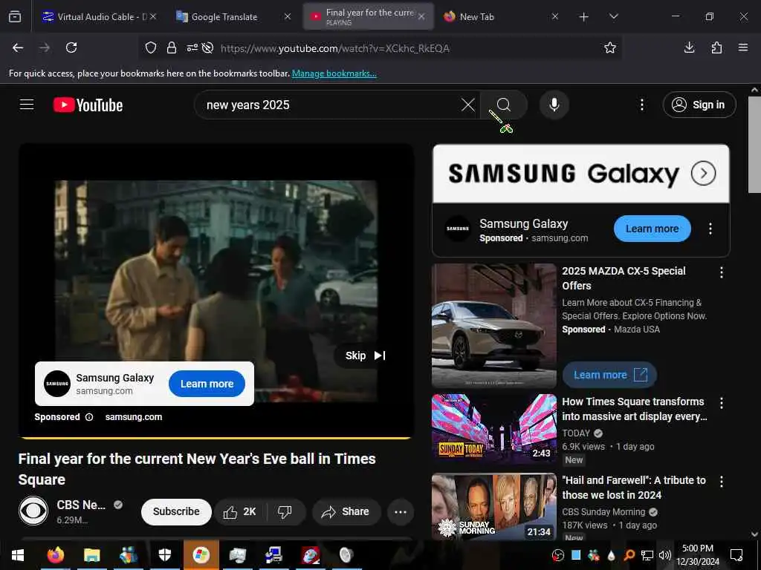Start voice search with the microphone
This screenshot has width=761, height=570.
coord(554,105)
